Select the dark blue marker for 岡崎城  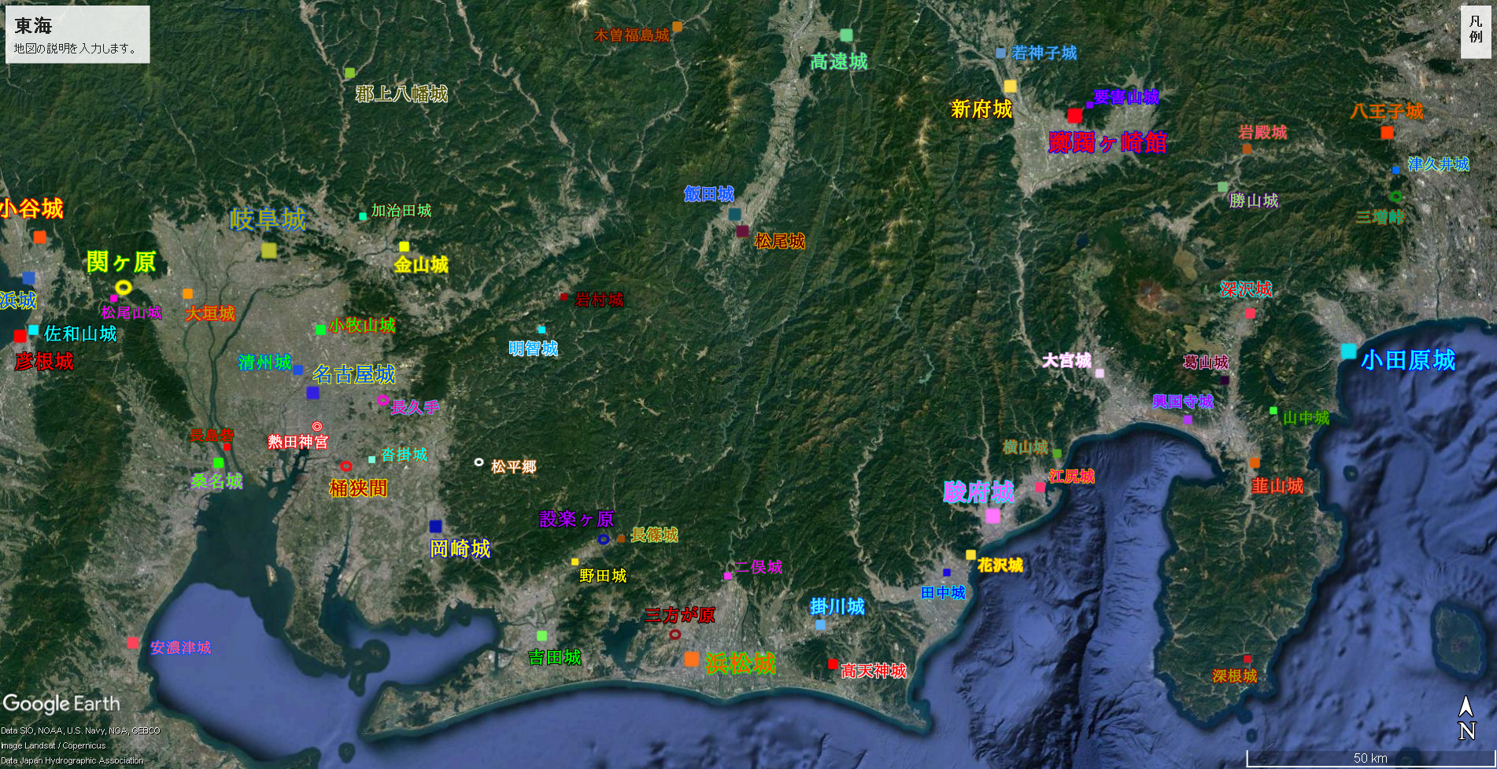point(435,526)
